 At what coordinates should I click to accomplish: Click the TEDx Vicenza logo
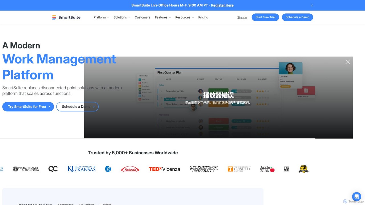(x=165, y=169)
